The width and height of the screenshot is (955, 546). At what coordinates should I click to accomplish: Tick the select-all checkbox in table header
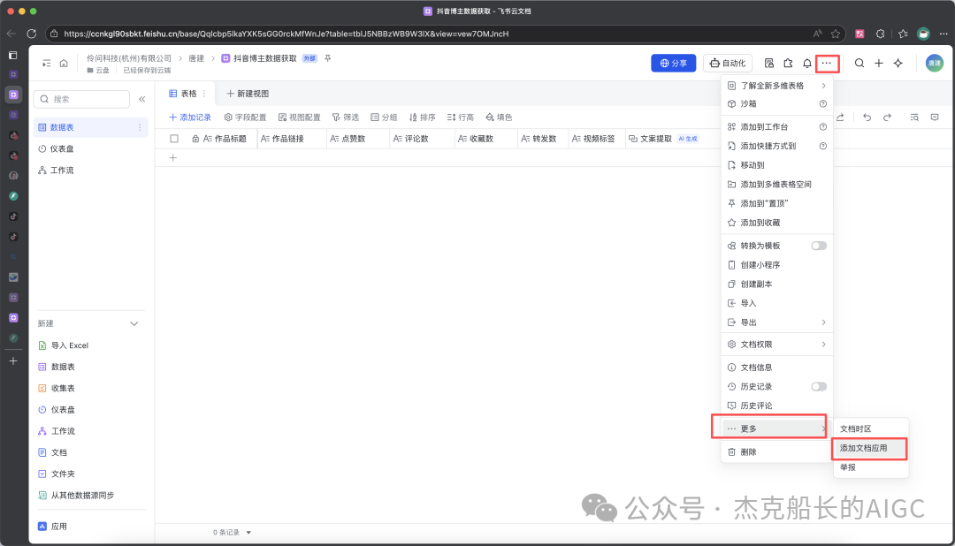(174, 139)
